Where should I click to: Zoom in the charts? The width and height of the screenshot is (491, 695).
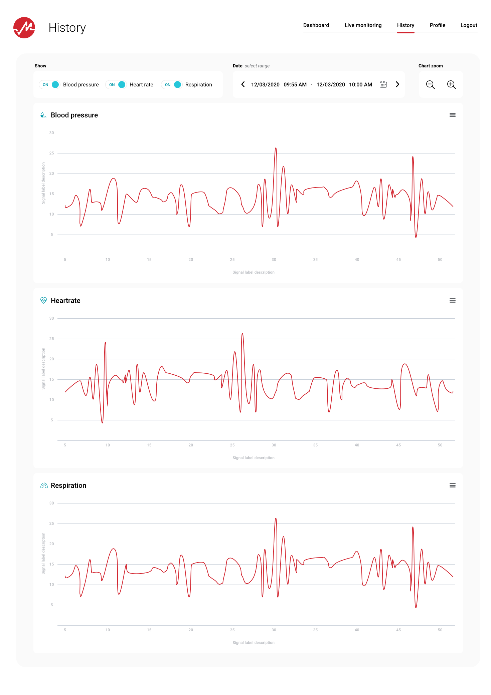(x=451, y=85)
